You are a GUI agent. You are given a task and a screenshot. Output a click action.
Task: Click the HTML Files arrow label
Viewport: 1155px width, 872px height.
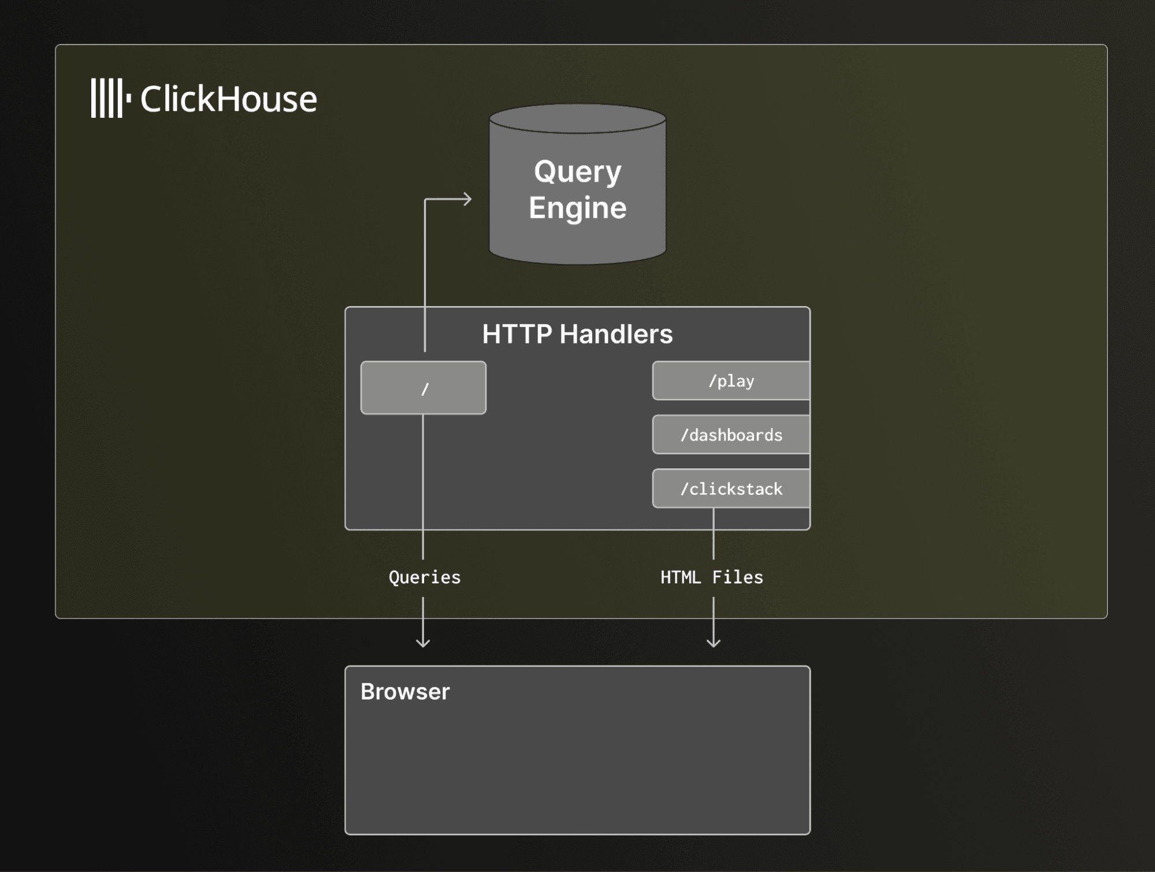[711, 577]
